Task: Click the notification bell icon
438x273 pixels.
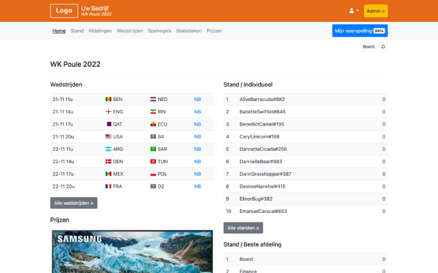Action: [383, 47]
